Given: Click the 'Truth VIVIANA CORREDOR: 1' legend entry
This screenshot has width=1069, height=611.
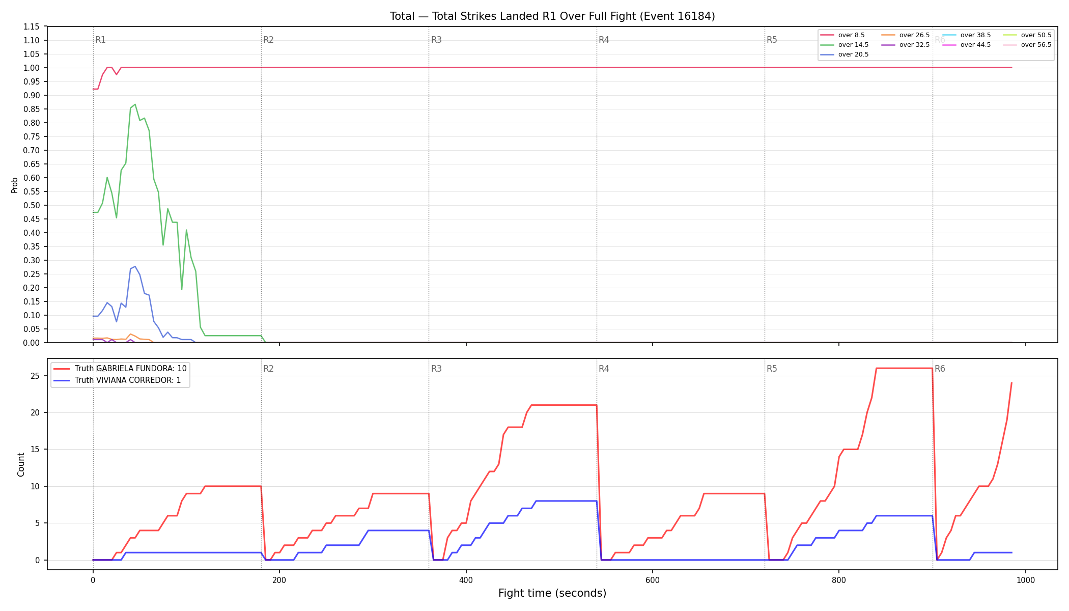Looking at the screenshot, I should click(117, 380).
